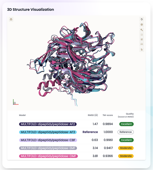Screen dimensions: 153x170
Task: Click TM-score value 1.0000
Action: 108,132
